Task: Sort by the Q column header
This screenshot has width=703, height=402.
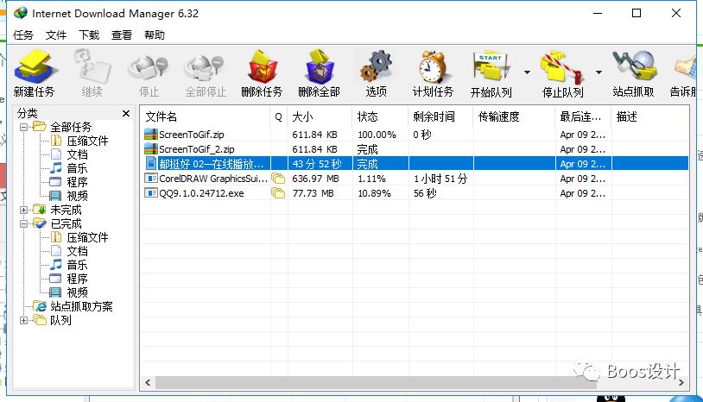Action: [278, 116]
